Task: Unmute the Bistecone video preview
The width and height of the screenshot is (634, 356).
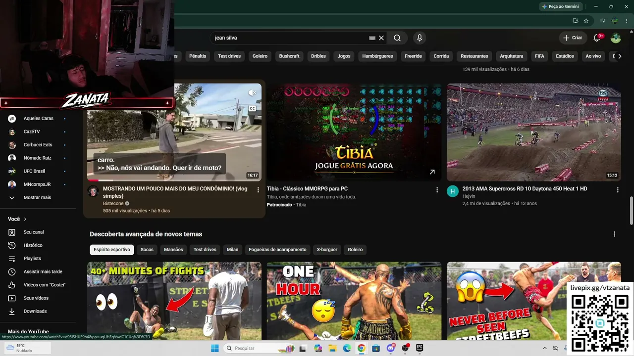Action: click(x=252, y=93)
